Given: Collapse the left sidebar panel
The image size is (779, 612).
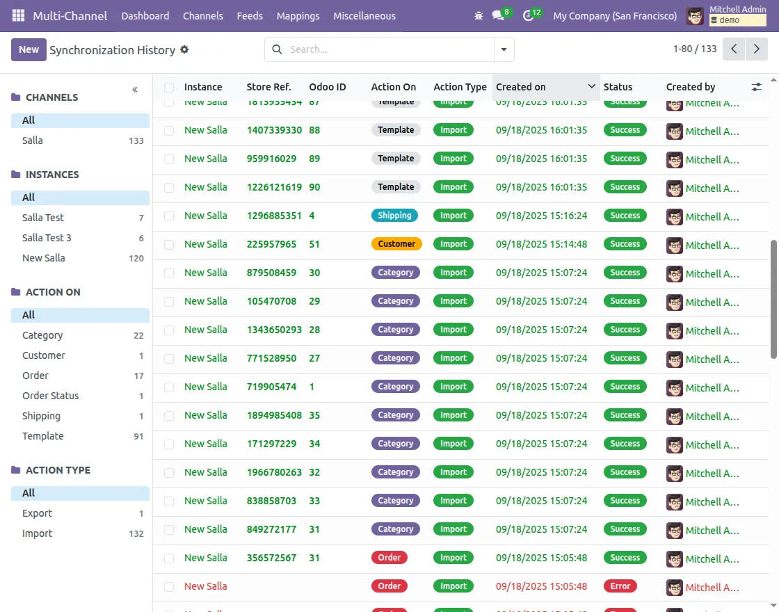Looking at the screenshot, I should (134, 90).
